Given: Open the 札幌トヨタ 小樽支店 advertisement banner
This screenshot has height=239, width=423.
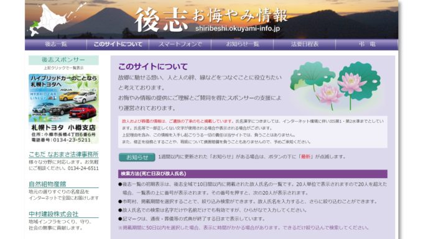Looking at the screenshot, I should click(63, 109).
